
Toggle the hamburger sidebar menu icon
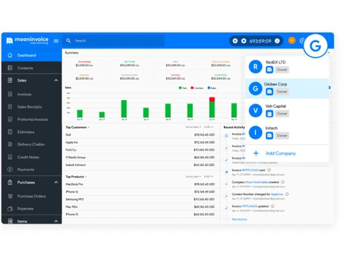[56, 40]
